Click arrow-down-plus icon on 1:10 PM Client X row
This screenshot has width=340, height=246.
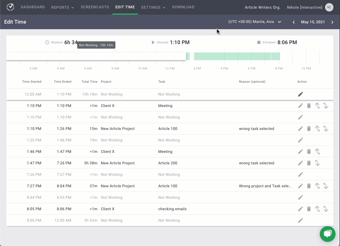pyautogui.click(x=326, y=106)
